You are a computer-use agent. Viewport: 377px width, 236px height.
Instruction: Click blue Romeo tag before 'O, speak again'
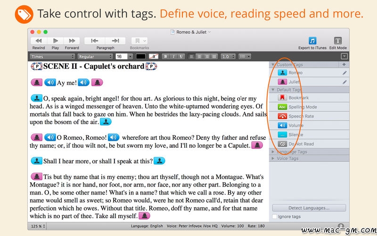tap(37, 98)
